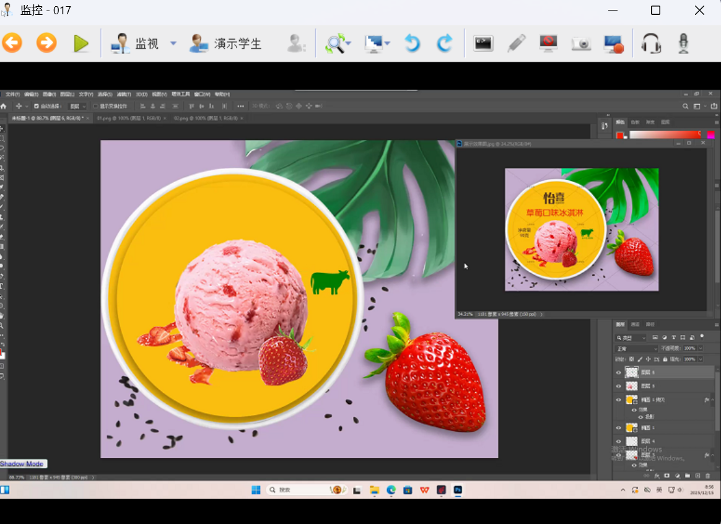Enable the 显示变换控件 checkbox
The width and height of the screenshot is (721, 524).
[95, 107]
